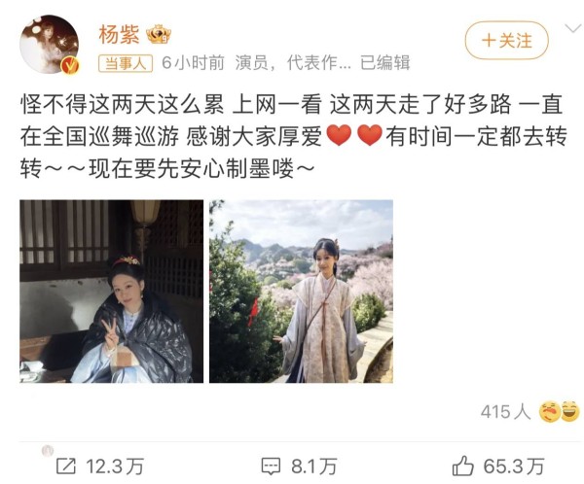Open the 杨紫 username link
The width and height of the screenshot is (584, 484).
[x=119, y=35]
